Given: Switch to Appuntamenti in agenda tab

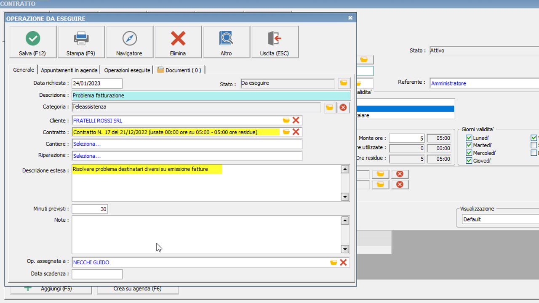Looking at the screenshot, I should click(69, 70).
